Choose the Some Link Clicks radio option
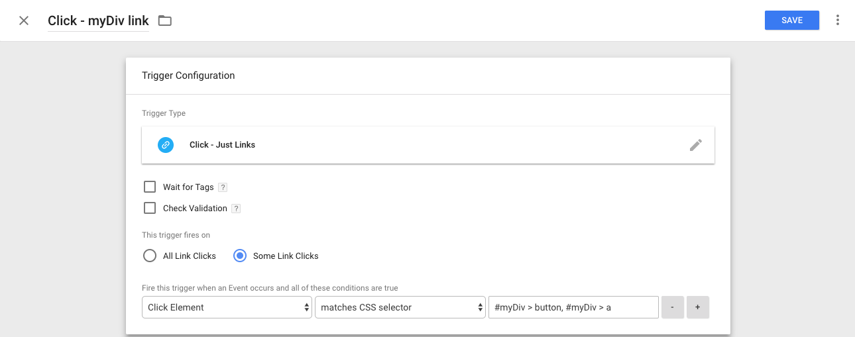Screen dimensions: 855x337 (240, 256)
